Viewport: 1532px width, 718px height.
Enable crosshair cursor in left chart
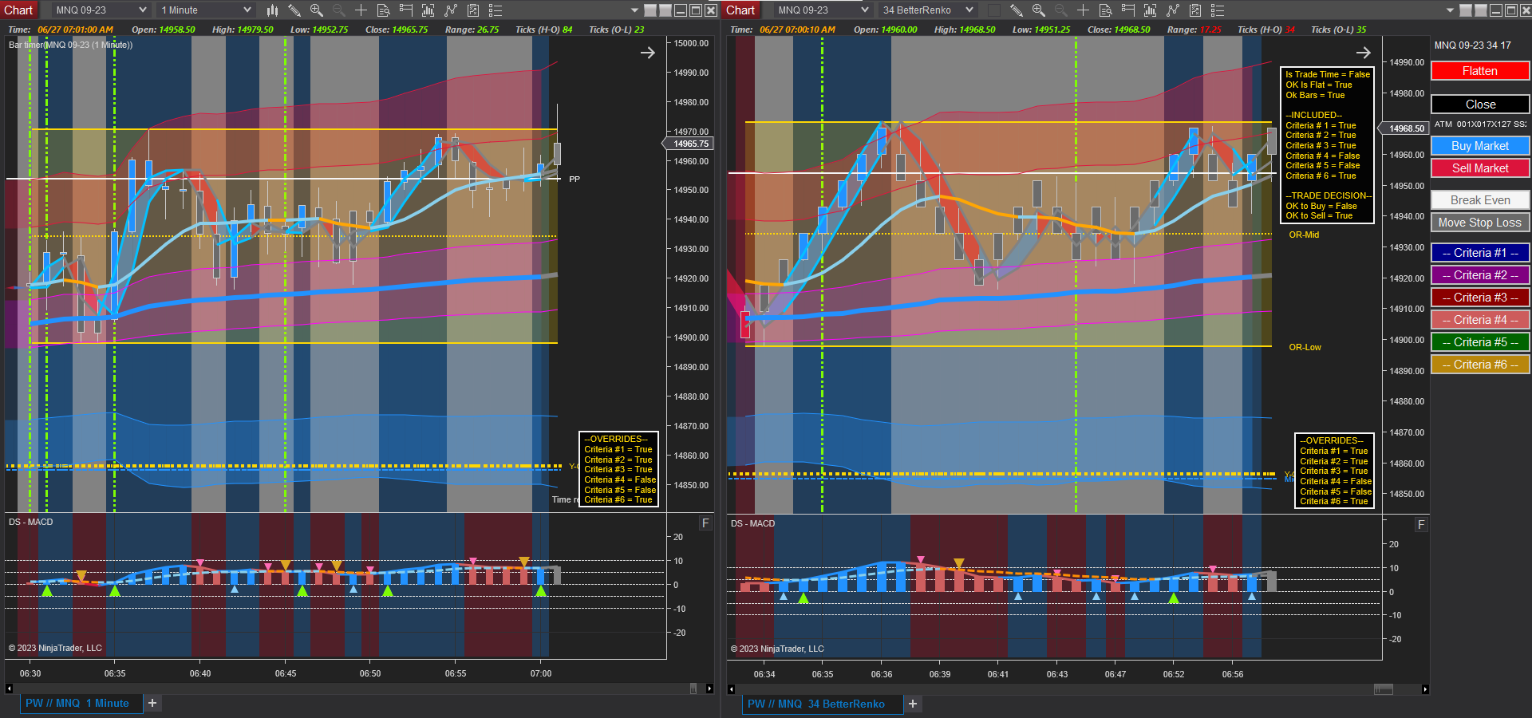361,10
